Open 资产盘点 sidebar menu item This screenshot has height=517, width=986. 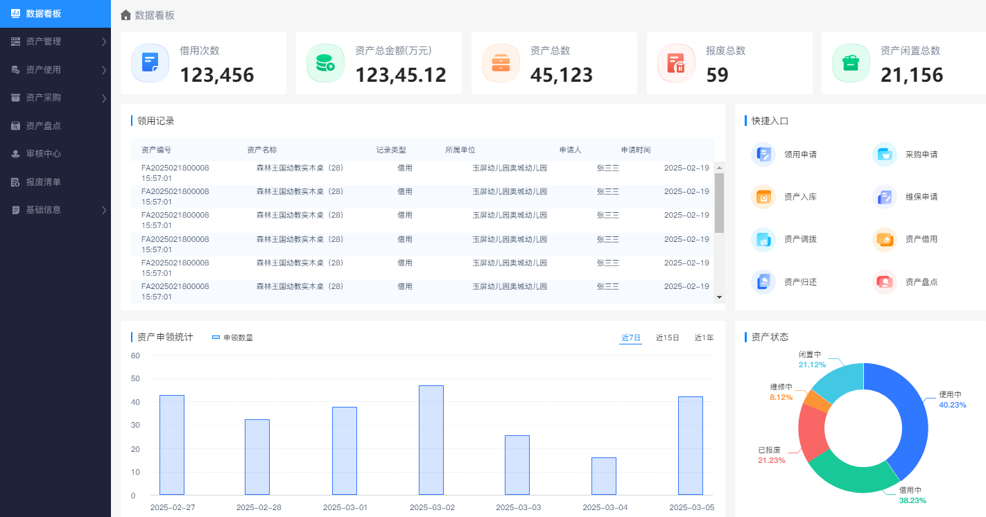(x=55, y=126)
